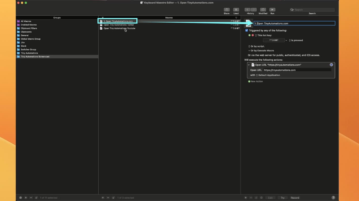Open the 'is pressed' popup menu
Viewport: 359px width, 201px height.
click(x=296, y=40)
